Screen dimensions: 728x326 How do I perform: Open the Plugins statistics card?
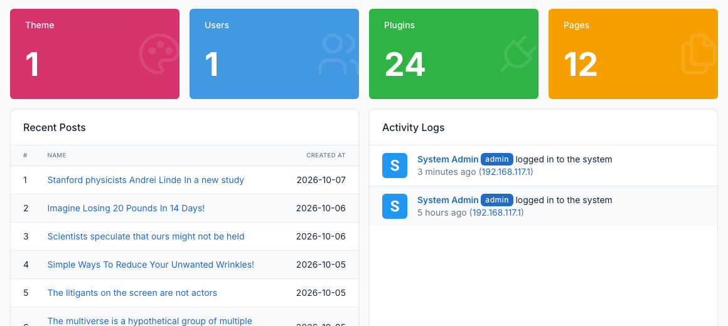(x=454, y=54)
